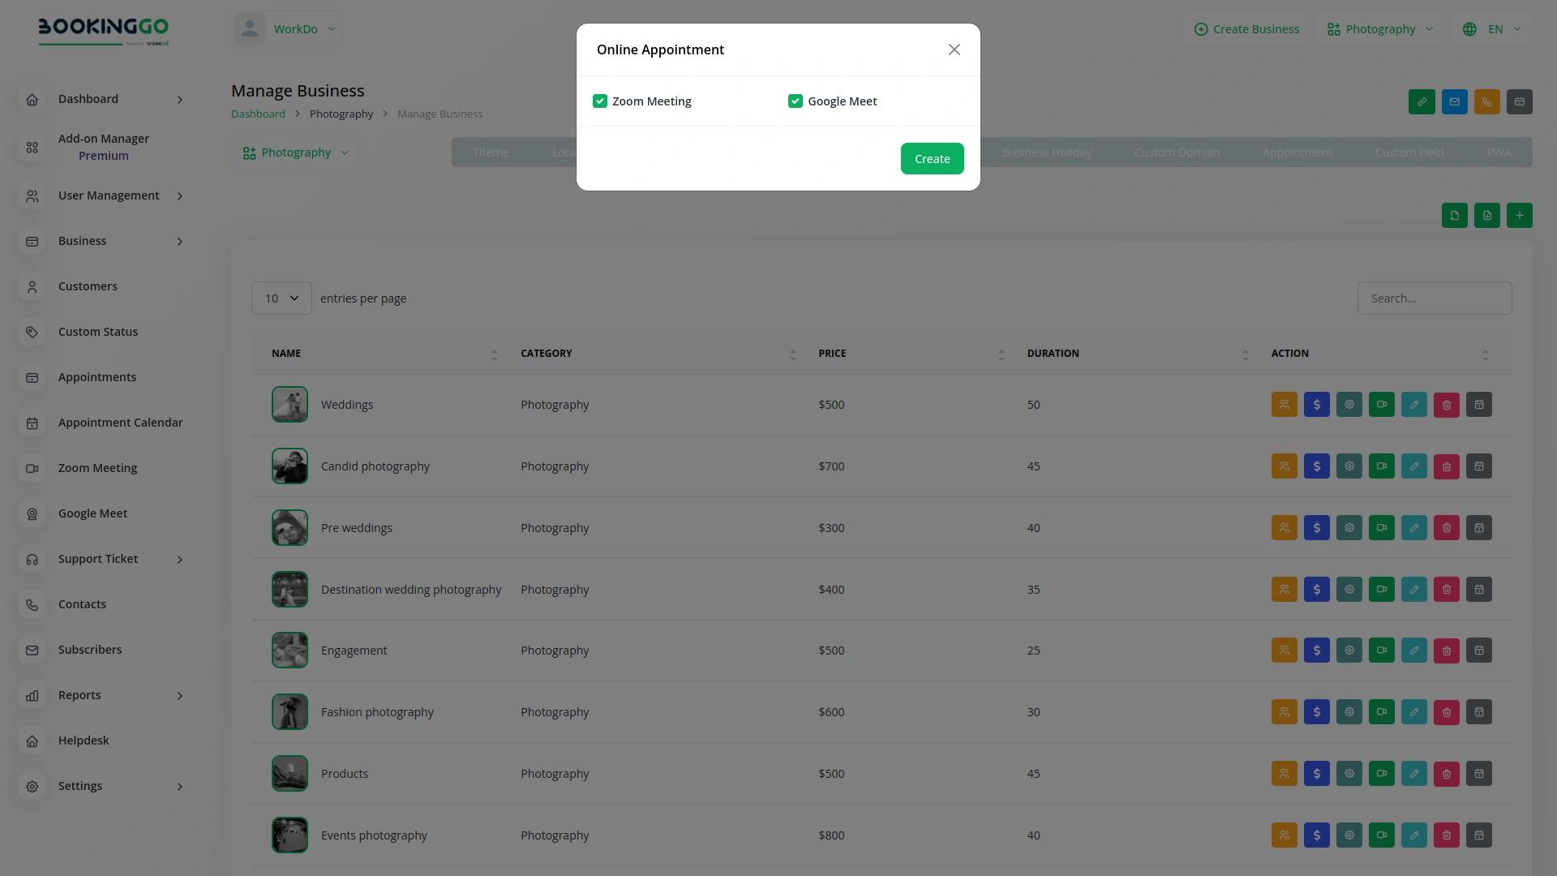Screen dimensions: 1557x876
Task: Click the gear settings icon for Products
Action: (1349, 773)
